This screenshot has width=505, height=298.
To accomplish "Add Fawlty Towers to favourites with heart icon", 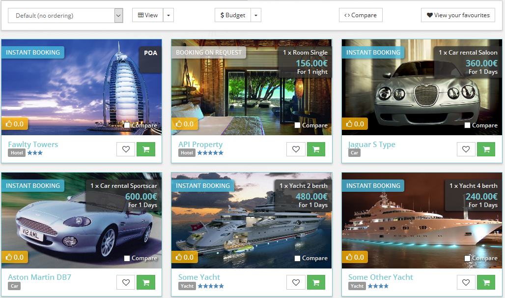I will click(126, 149).
